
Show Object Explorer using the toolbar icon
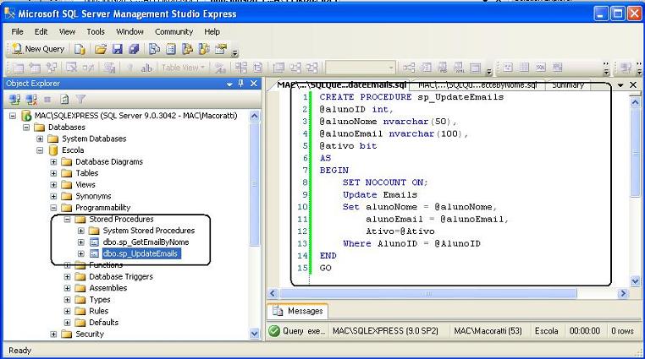[187, 49]
